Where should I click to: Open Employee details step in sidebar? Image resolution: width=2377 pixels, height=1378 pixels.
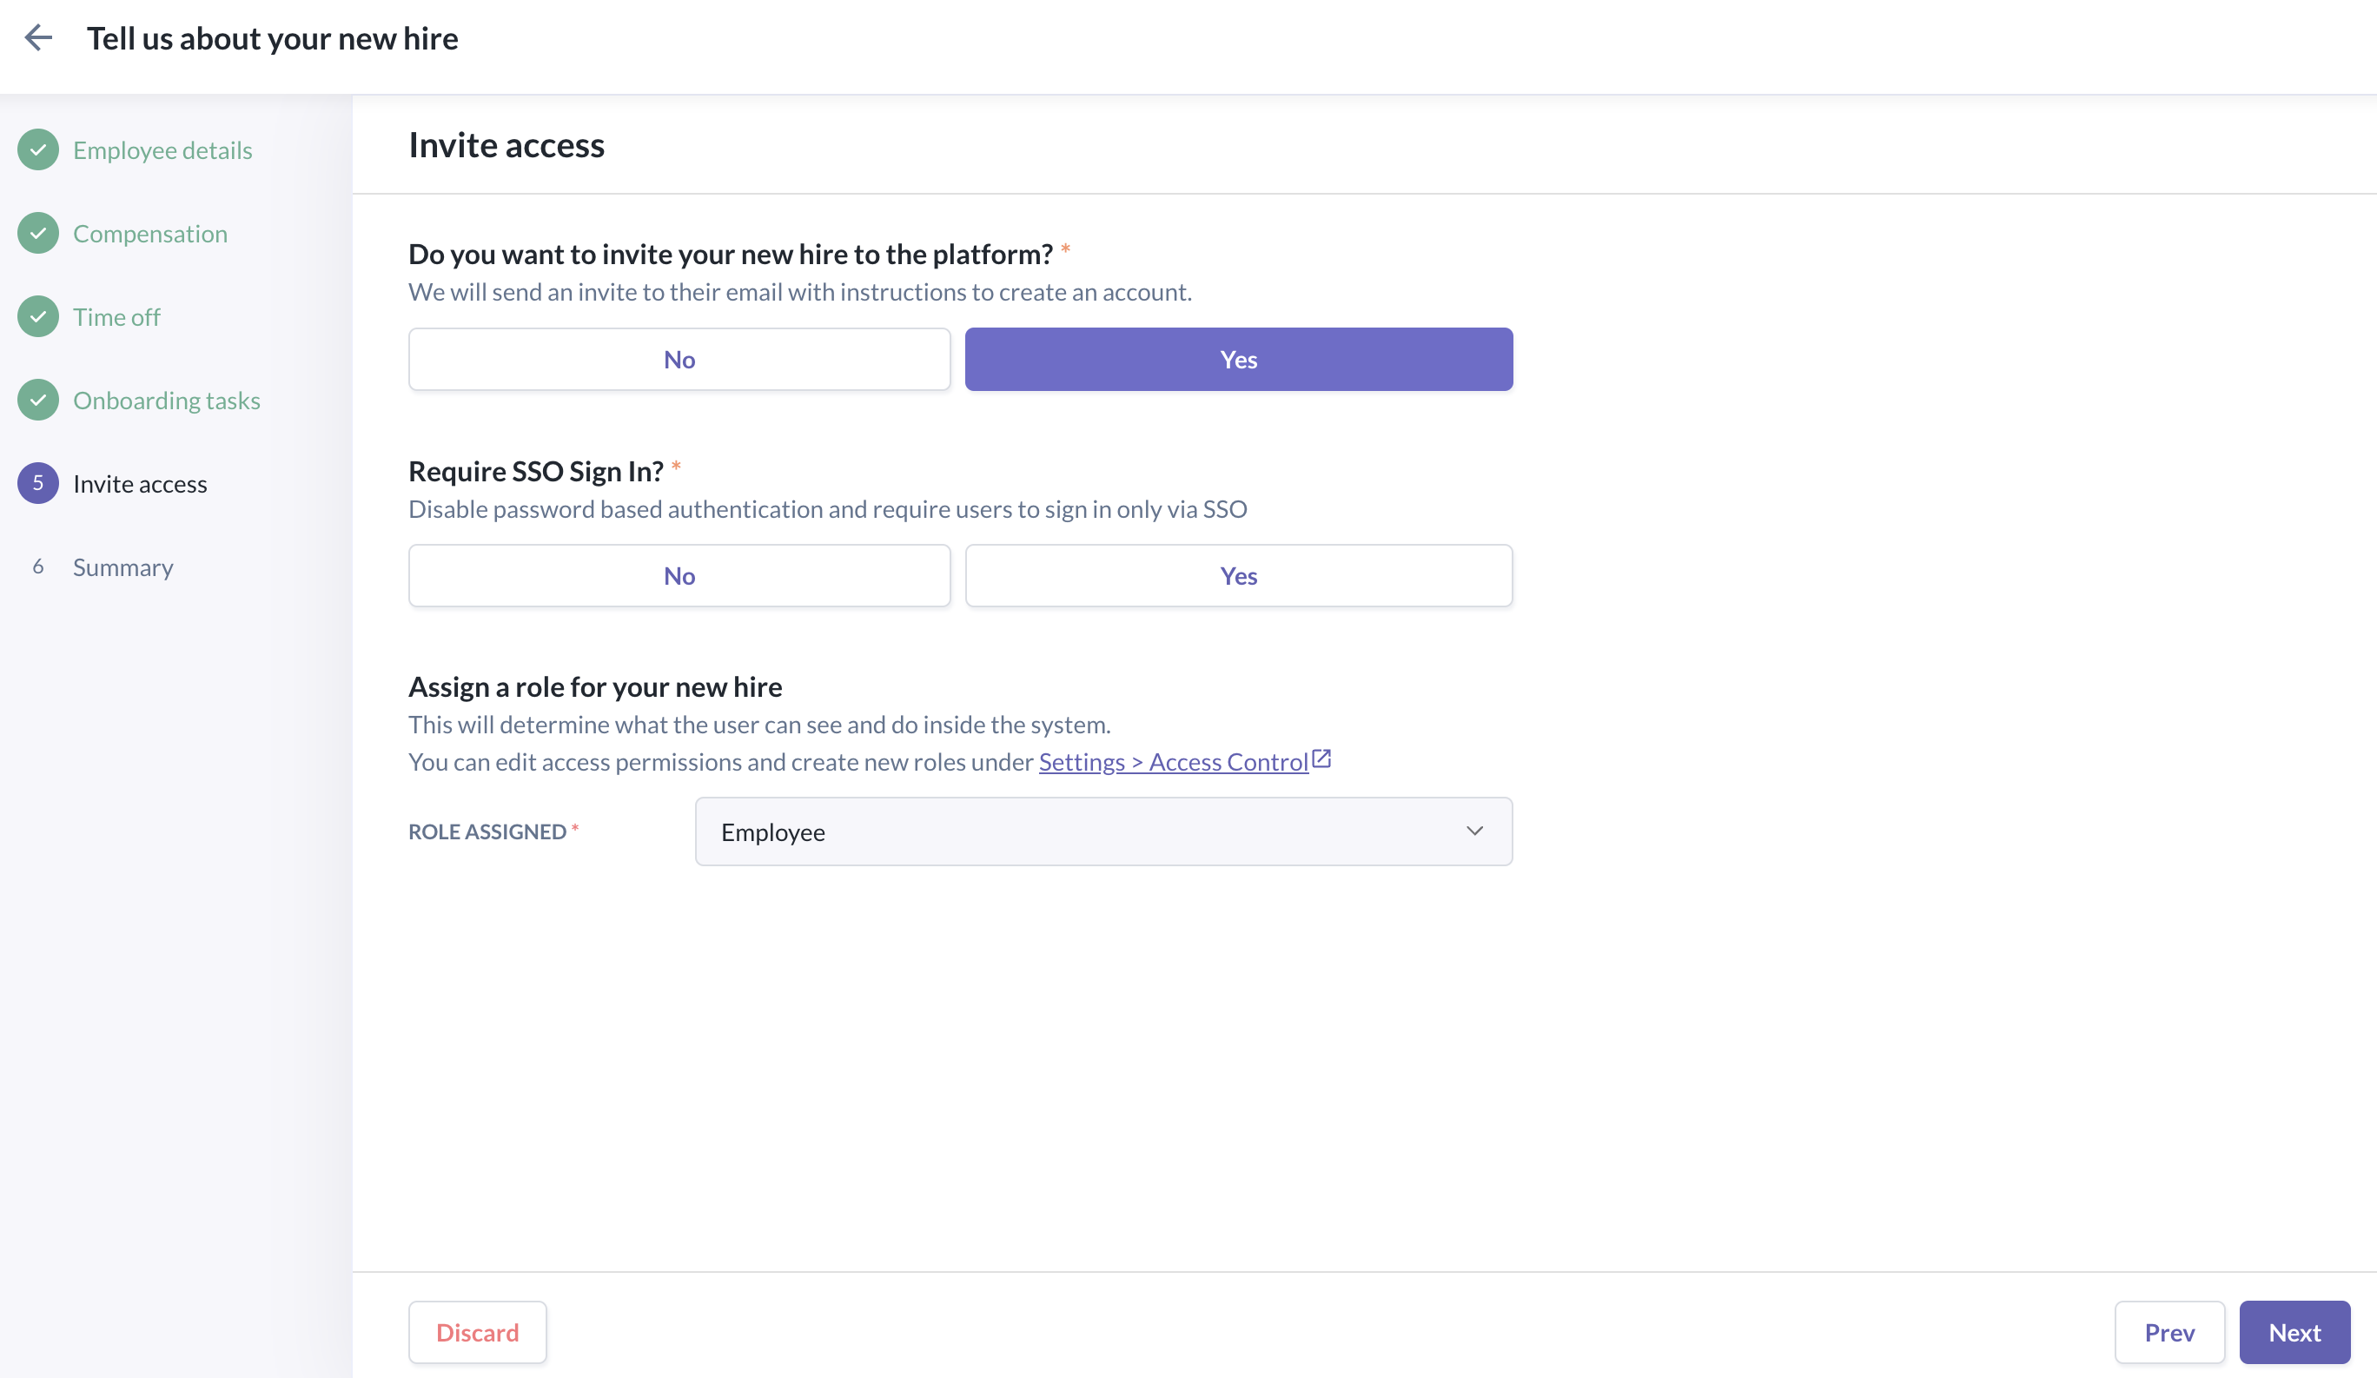pyautogui.click(x=162, y=150)
